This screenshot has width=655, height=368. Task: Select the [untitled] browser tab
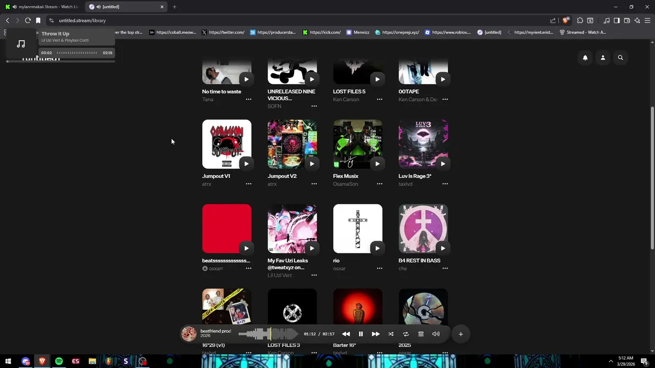coord(127,7)
